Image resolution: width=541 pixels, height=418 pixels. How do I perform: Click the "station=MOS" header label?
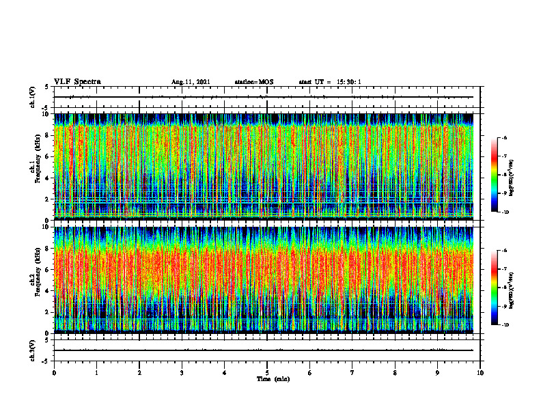tap(254, 82)
